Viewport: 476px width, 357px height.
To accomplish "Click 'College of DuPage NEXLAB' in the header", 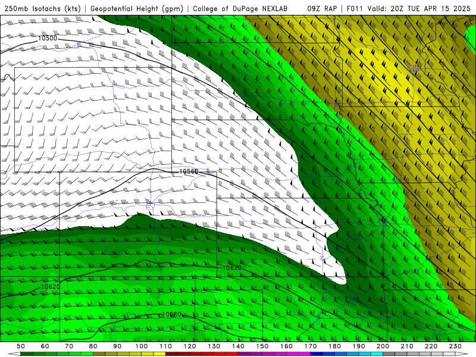I will [240, 9].
